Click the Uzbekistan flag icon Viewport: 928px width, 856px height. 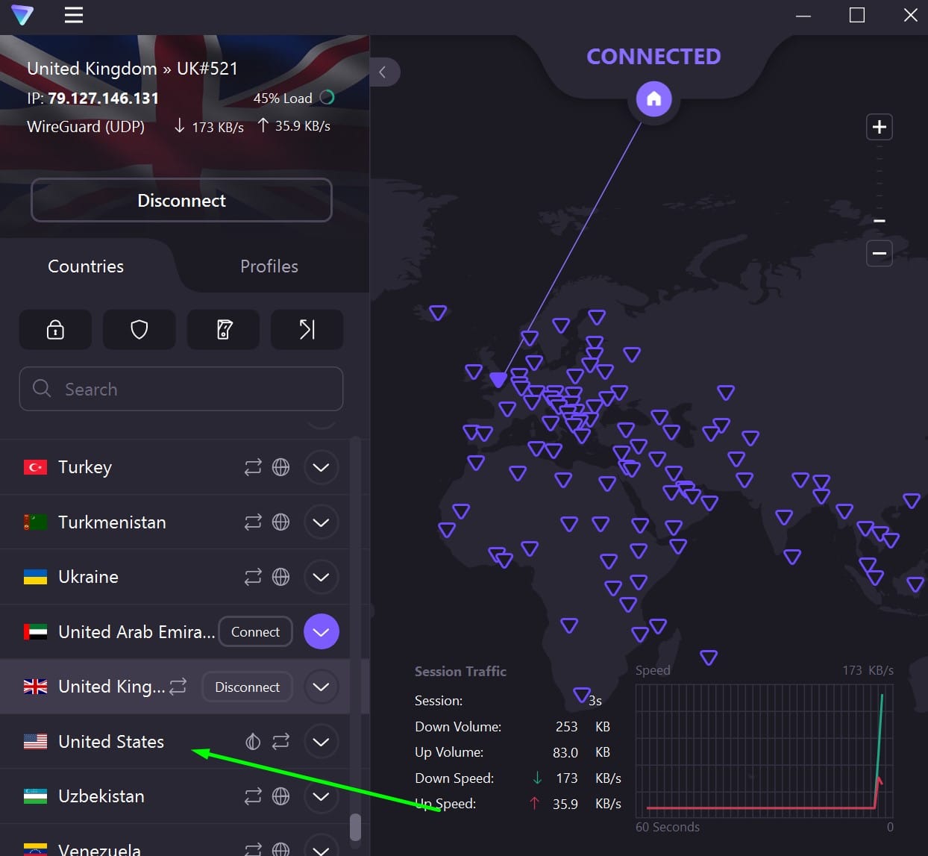coord(35,796)
